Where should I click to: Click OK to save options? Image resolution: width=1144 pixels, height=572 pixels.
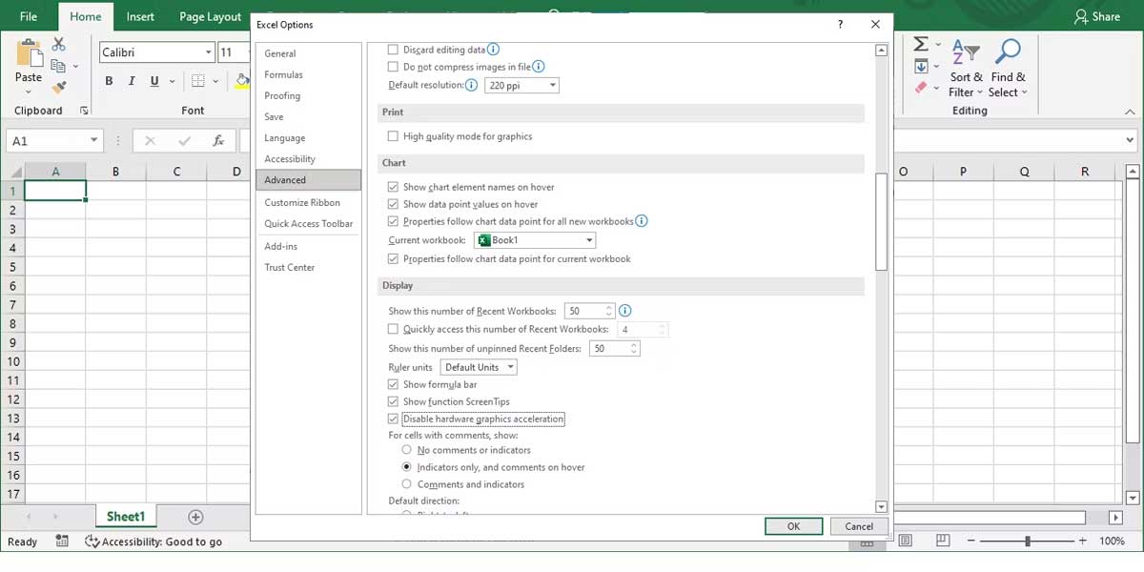(x=793, y=525)
